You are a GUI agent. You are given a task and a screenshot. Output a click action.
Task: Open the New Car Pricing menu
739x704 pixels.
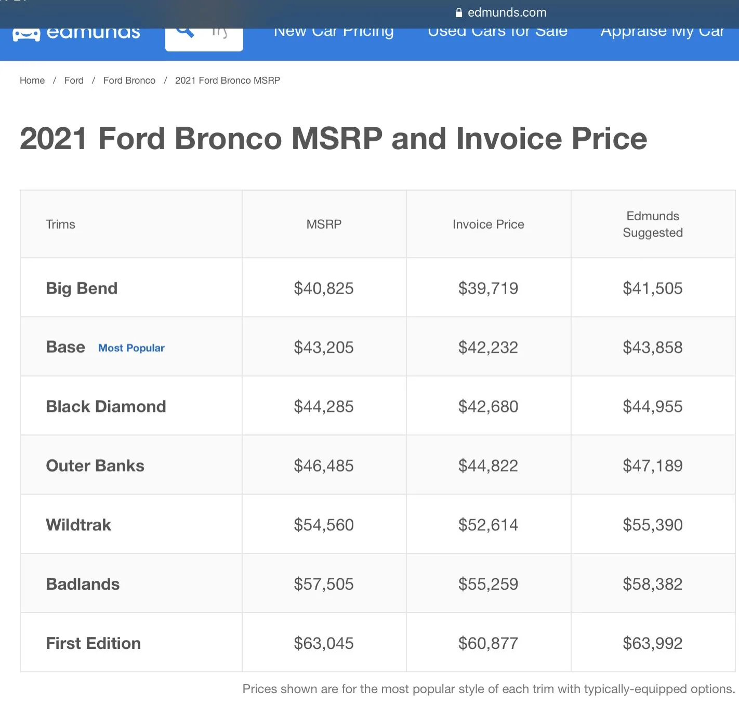coord(334,33)
